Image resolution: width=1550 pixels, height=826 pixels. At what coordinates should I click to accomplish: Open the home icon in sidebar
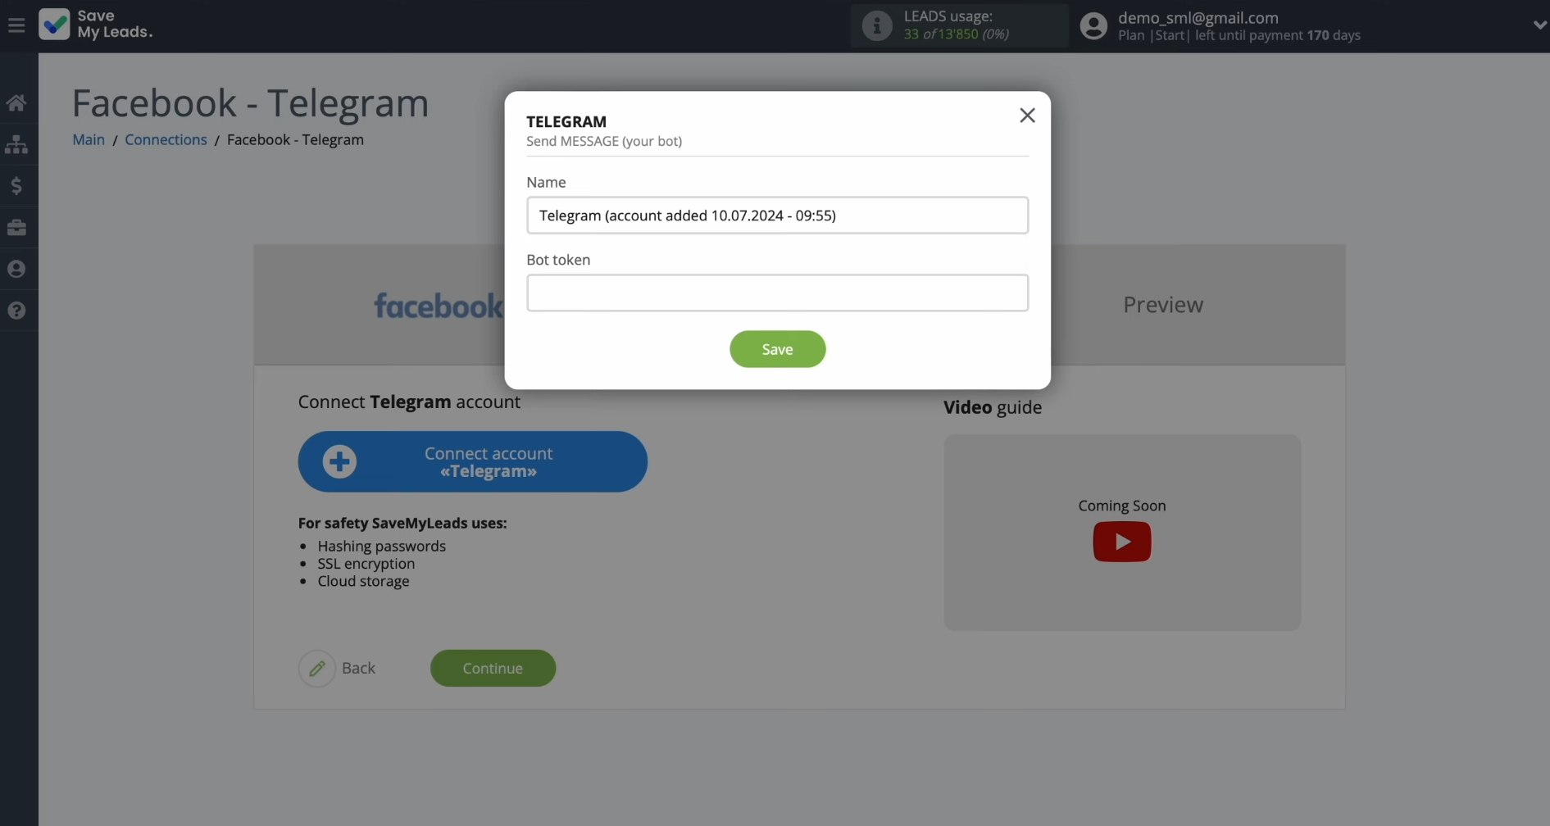coord(16,102)
